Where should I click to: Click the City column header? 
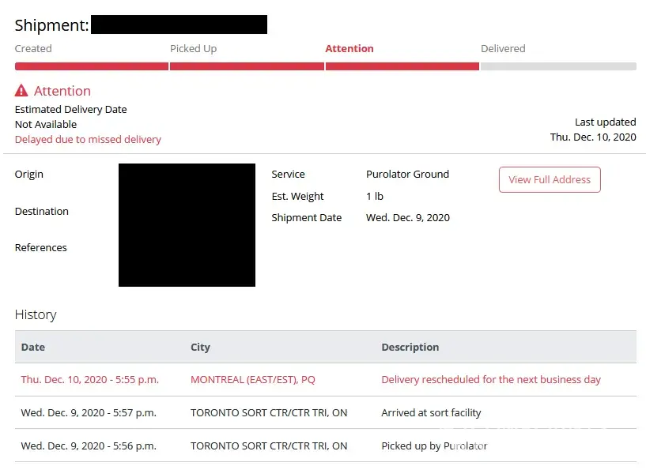[x=200, y=347]
